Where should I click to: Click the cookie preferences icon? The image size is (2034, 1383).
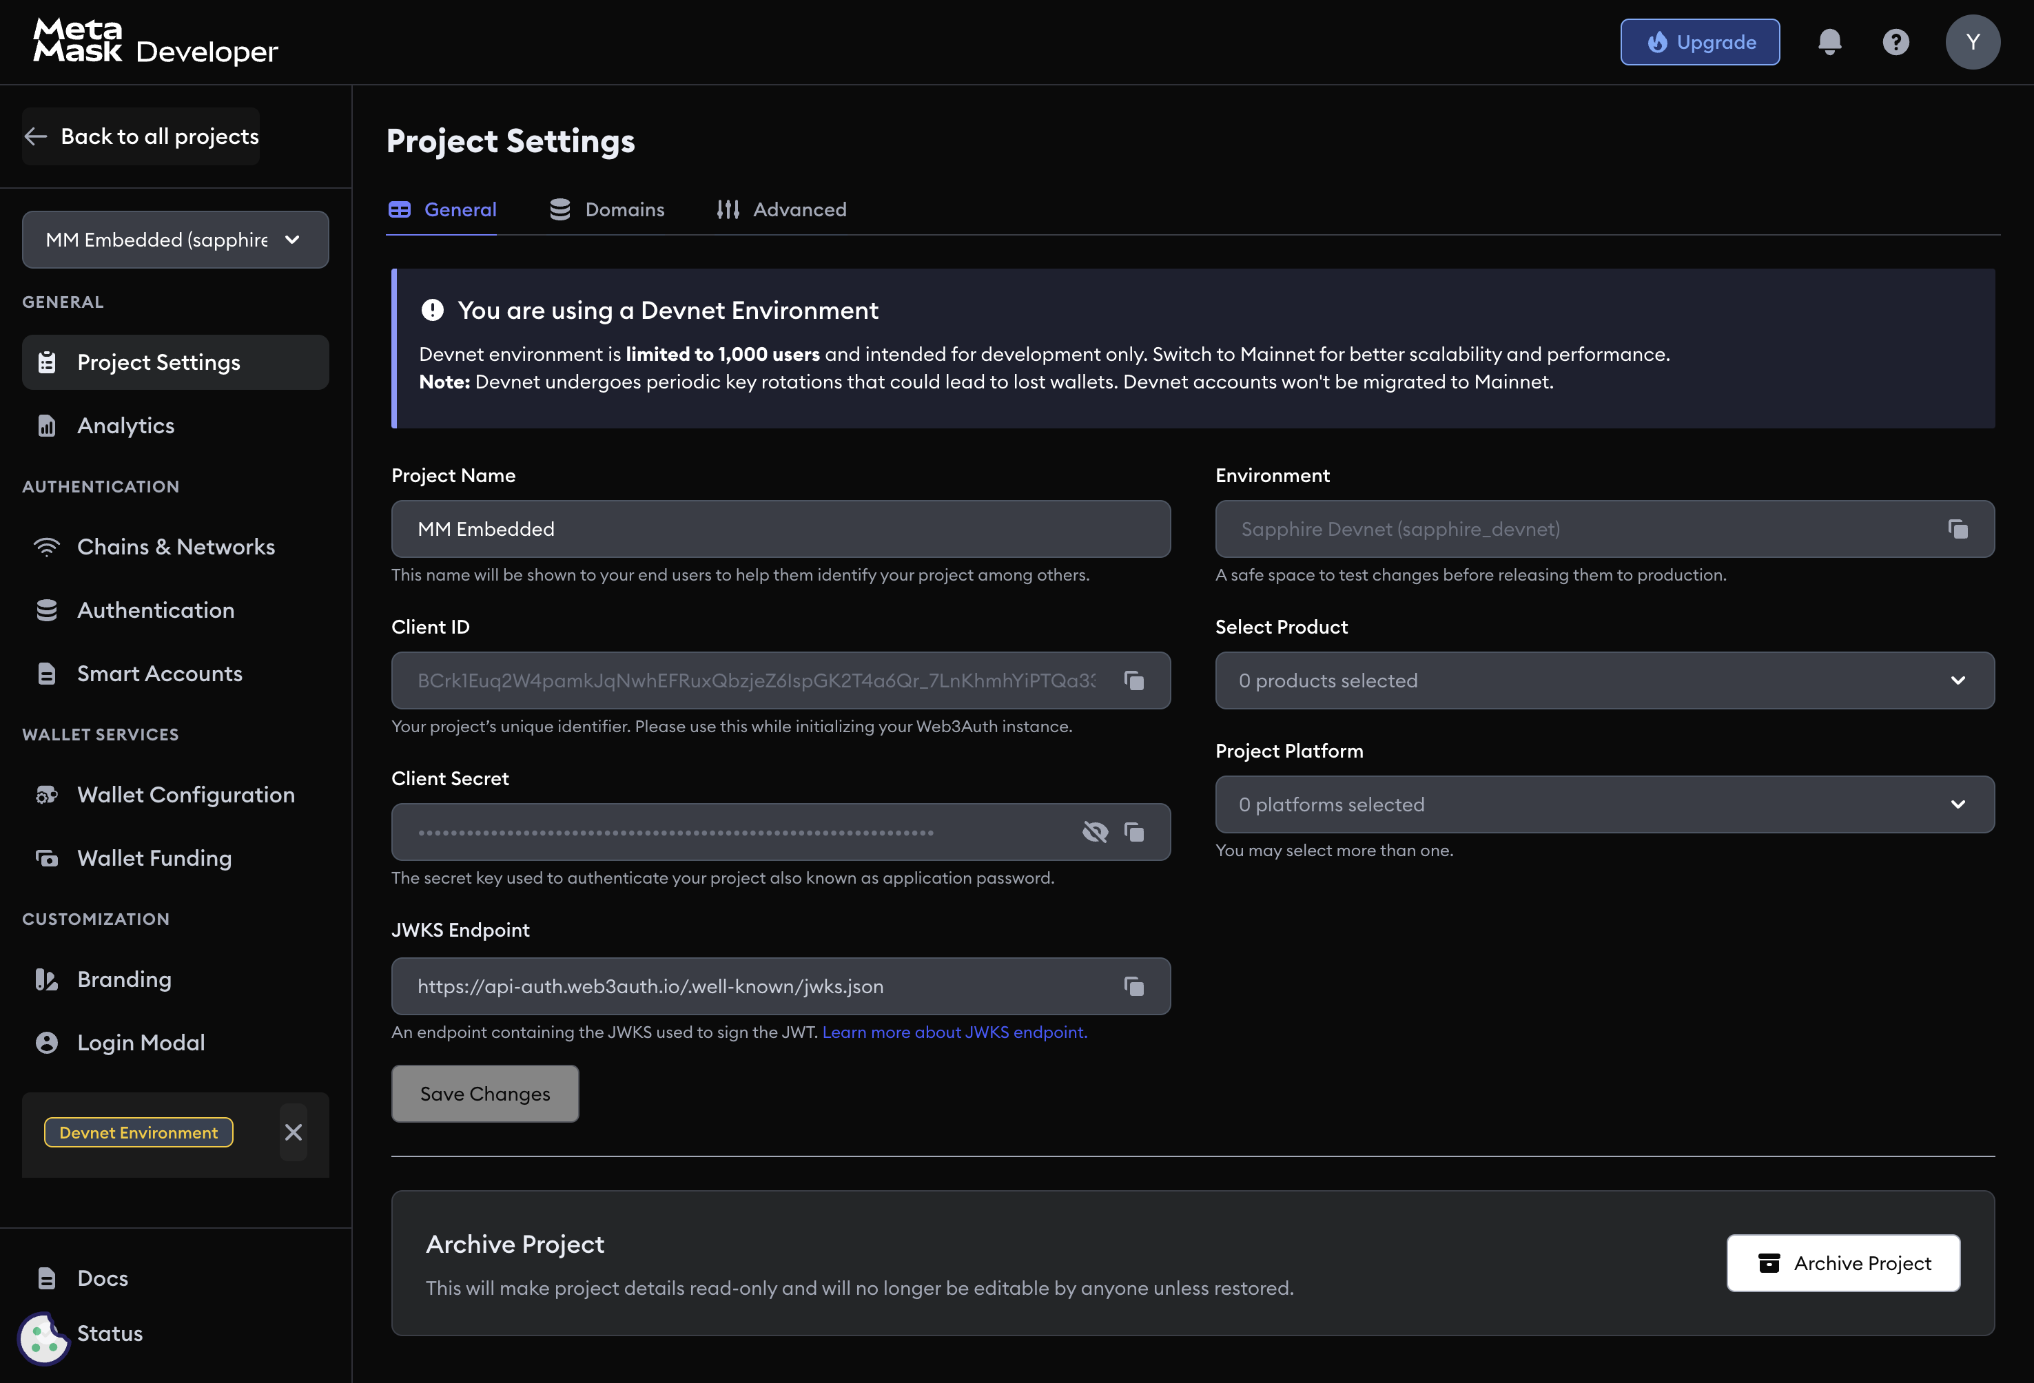[43, 1338]
